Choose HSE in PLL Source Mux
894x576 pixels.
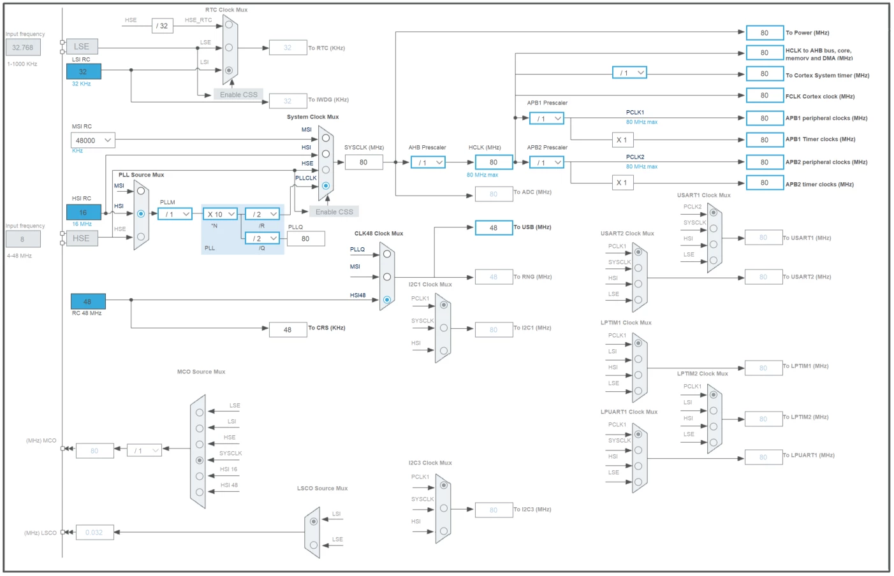141,236
